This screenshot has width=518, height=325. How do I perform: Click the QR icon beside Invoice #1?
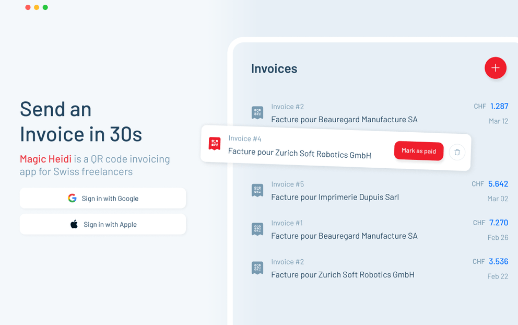[257, 229]
